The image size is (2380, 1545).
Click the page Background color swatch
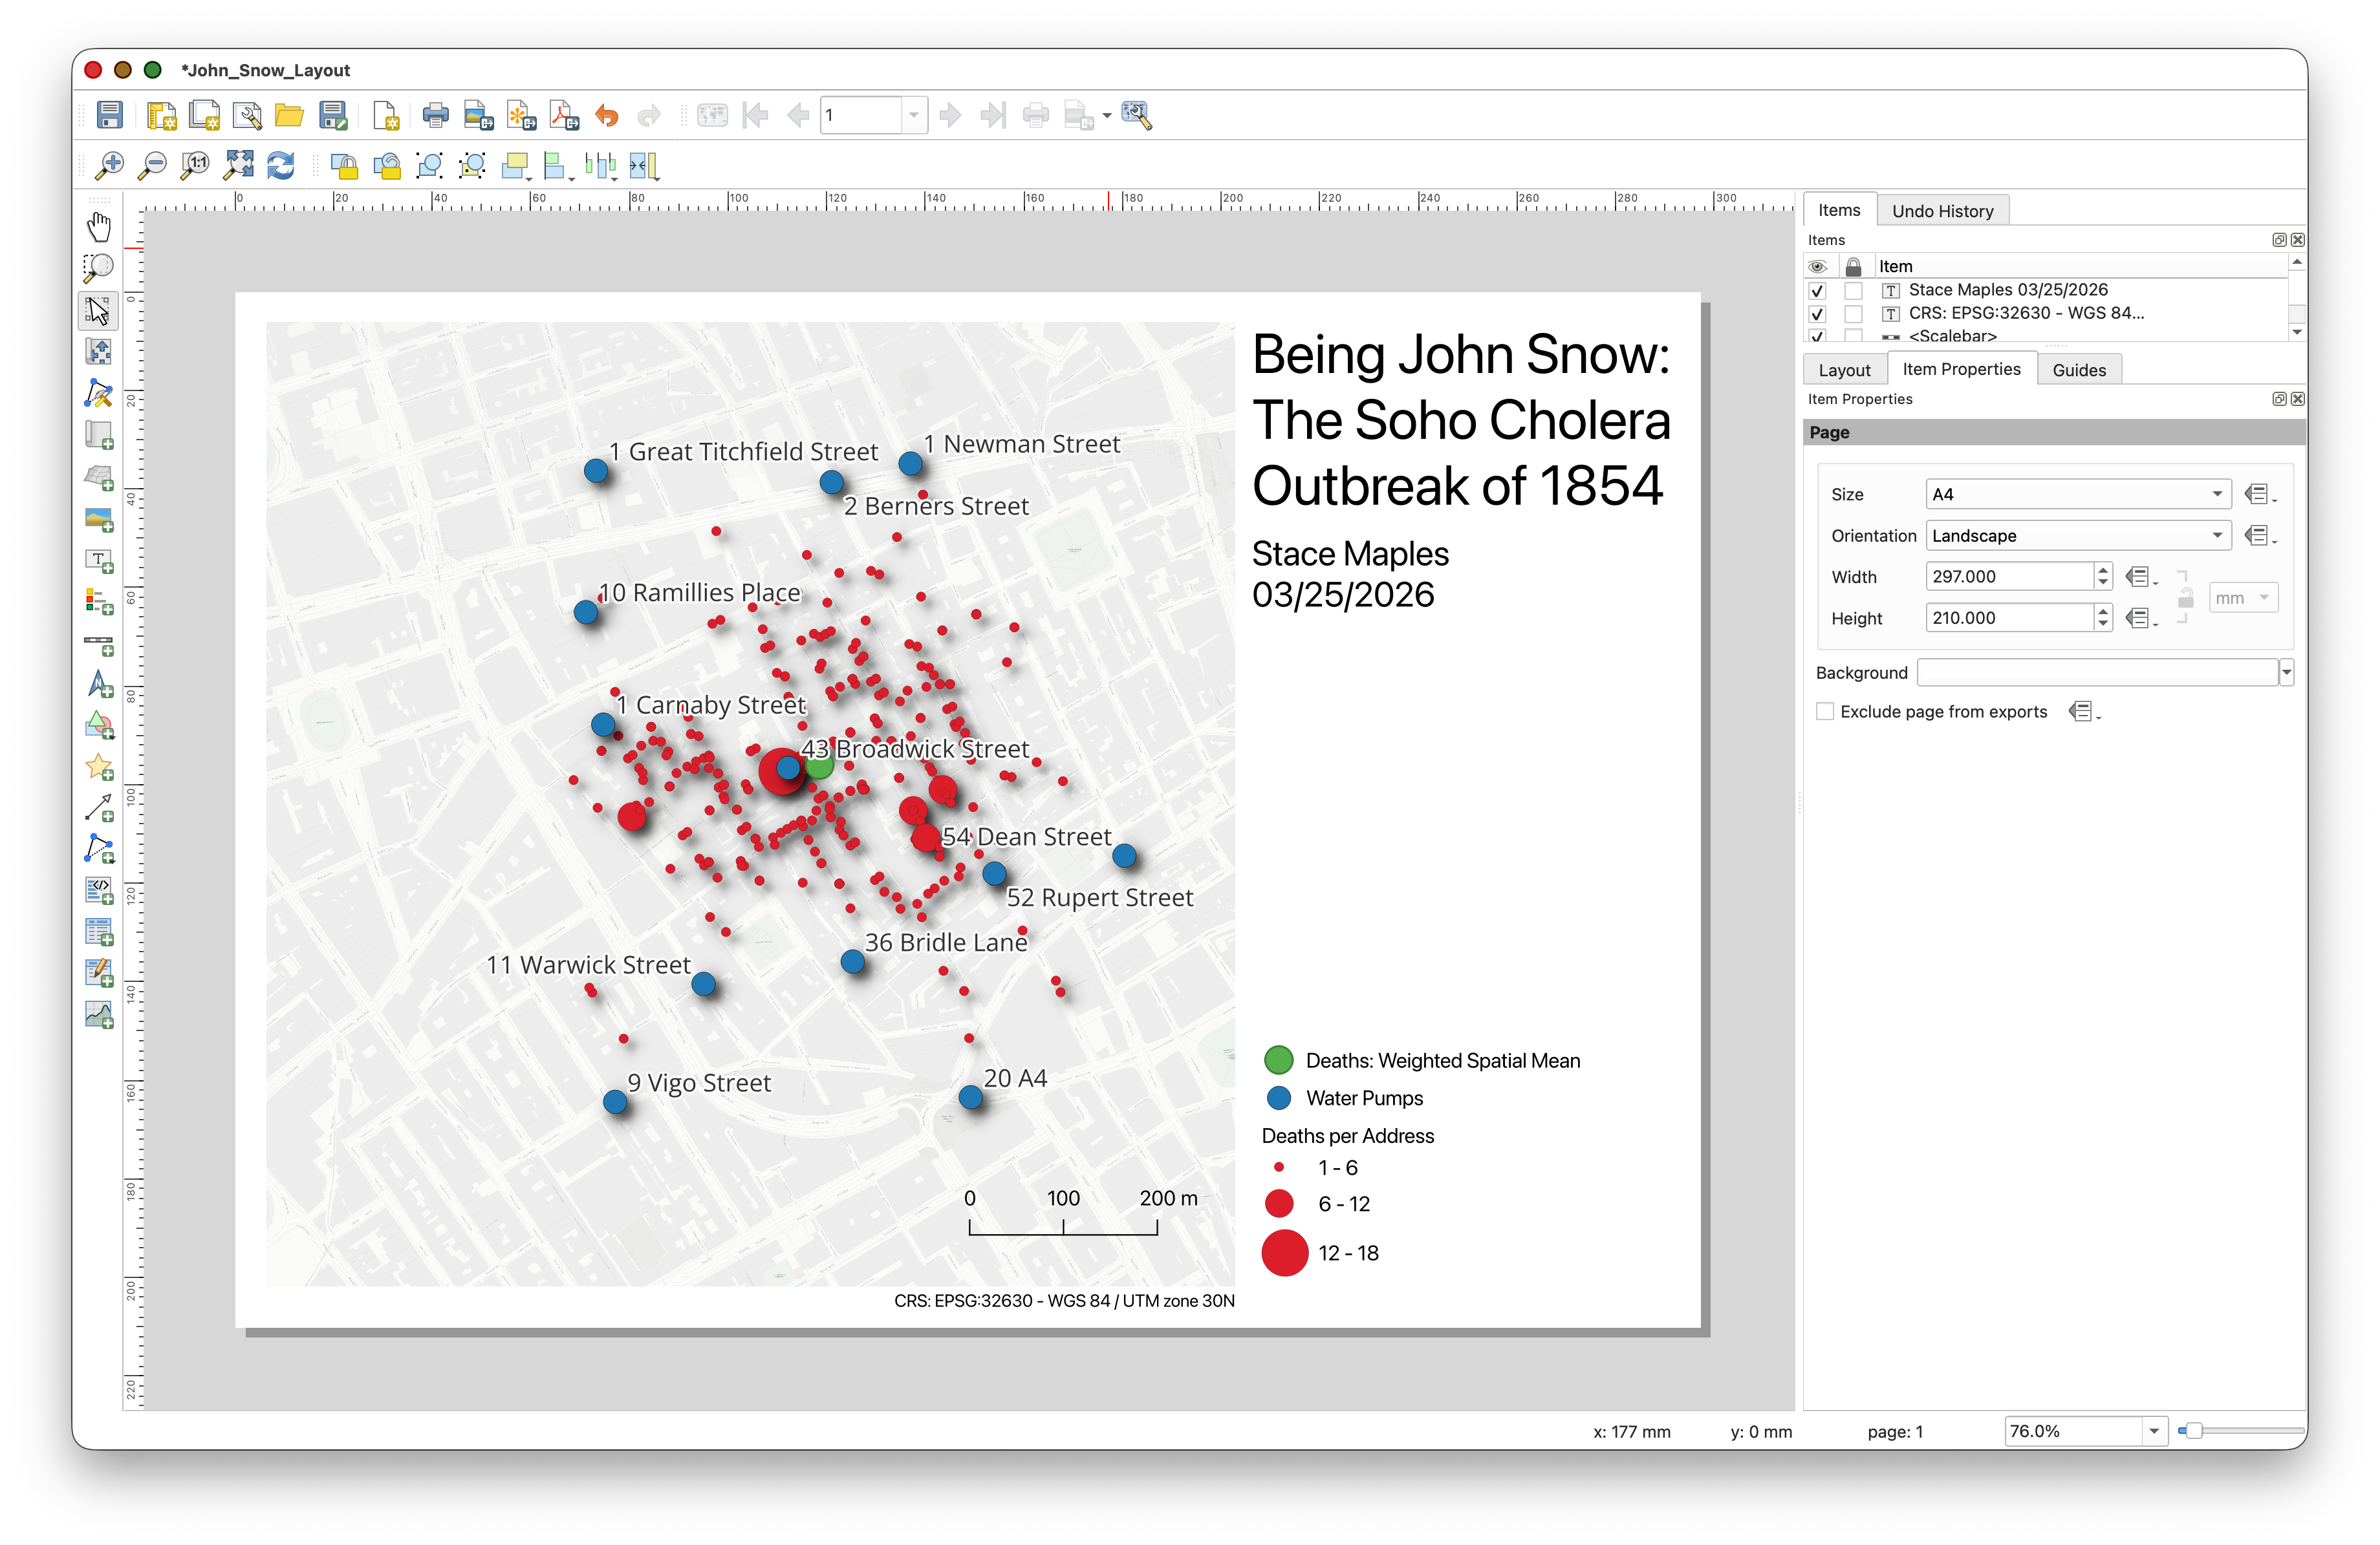(x=2096, y=672)
